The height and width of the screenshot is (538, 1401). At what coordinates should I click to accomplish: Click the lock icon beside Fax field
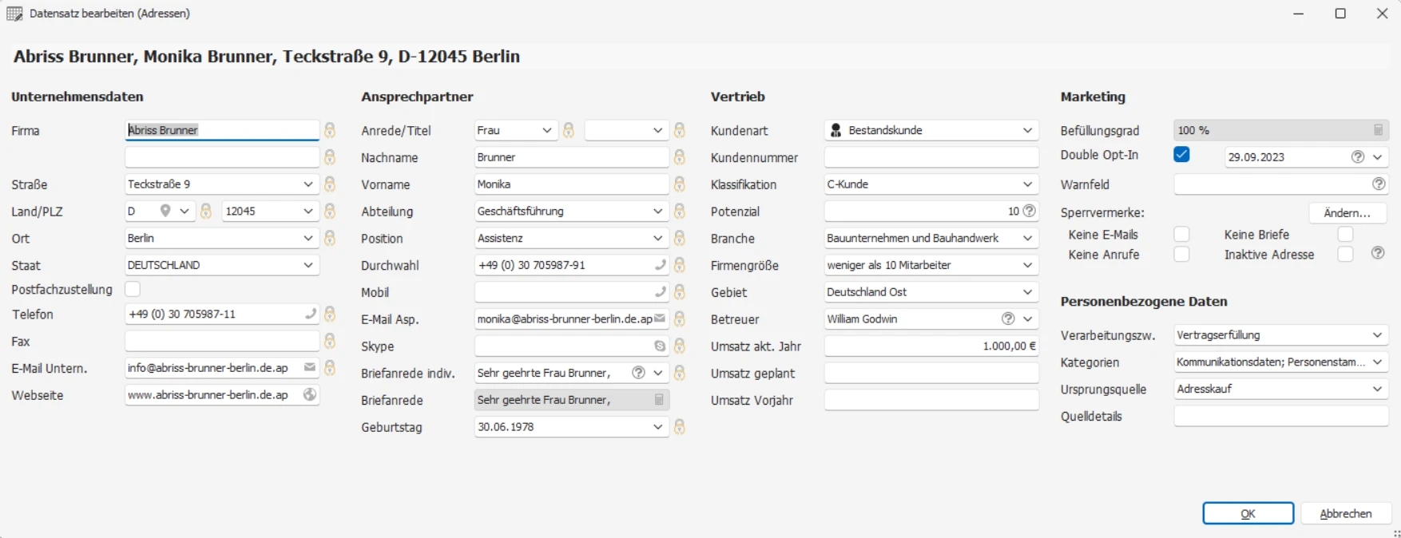[x=330, y=341]
